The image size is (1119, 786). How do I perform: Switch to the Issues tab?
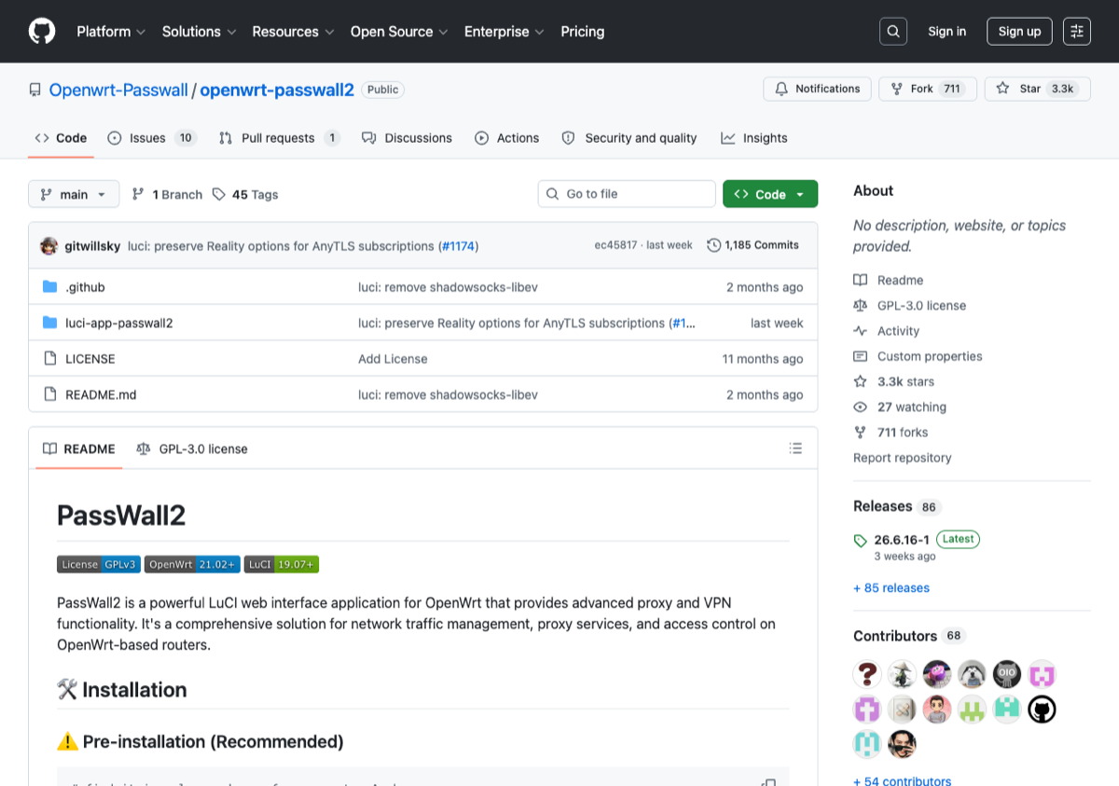pos(151,138)
